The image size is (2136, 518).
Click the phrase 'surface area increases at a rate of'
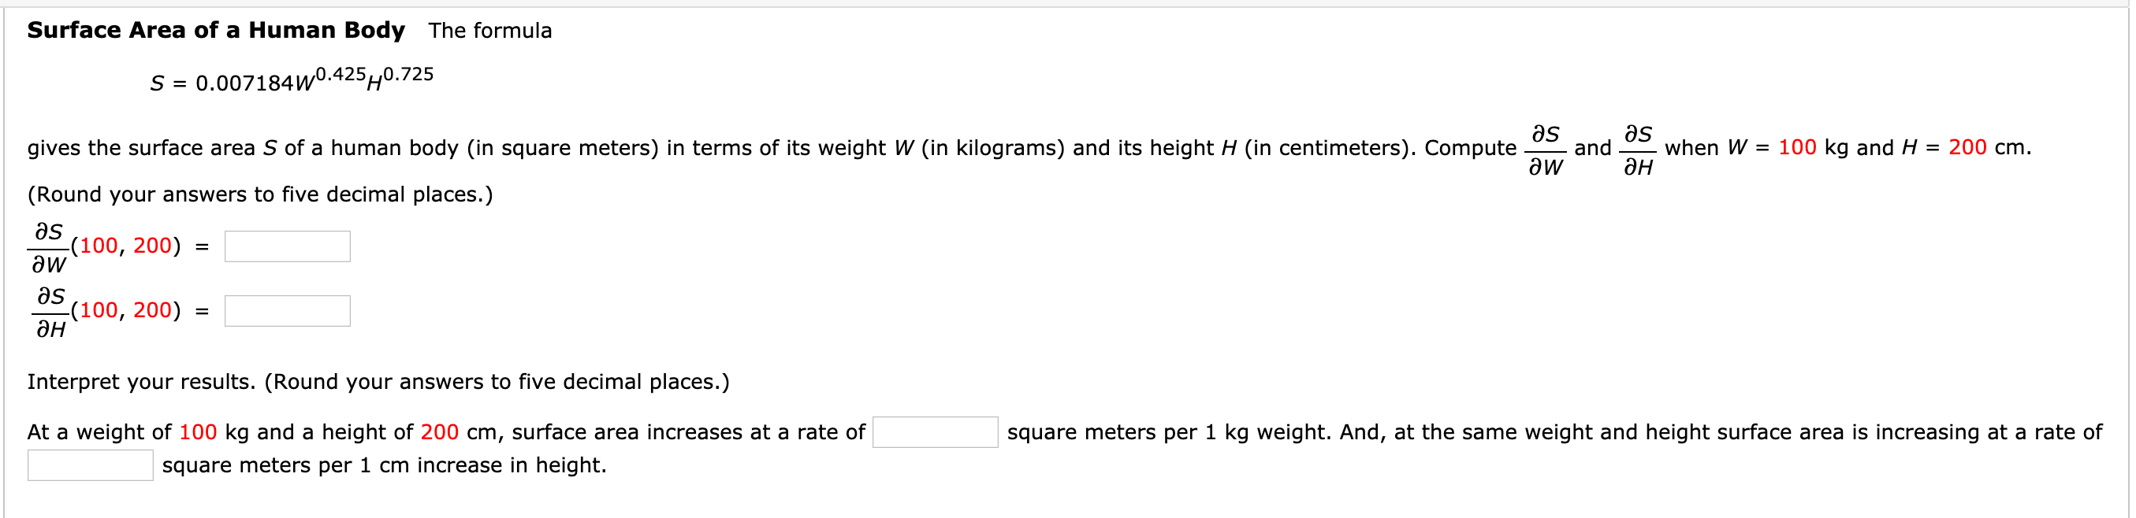pyautogui.click(x=688, y=432)
